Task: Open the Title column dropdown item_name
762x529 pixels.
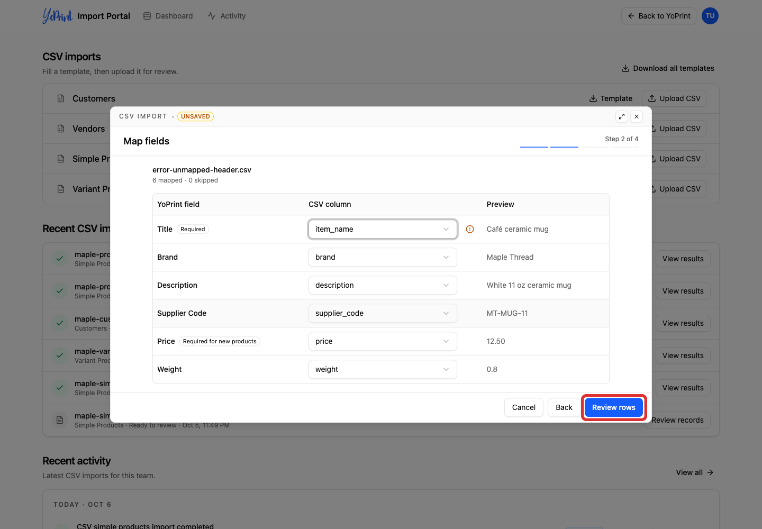Action: tap(383, 229)
